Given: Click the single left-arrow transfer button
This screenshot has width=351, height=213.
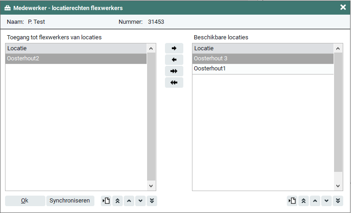Looking at the screenshot, I should tap(174, 60).
